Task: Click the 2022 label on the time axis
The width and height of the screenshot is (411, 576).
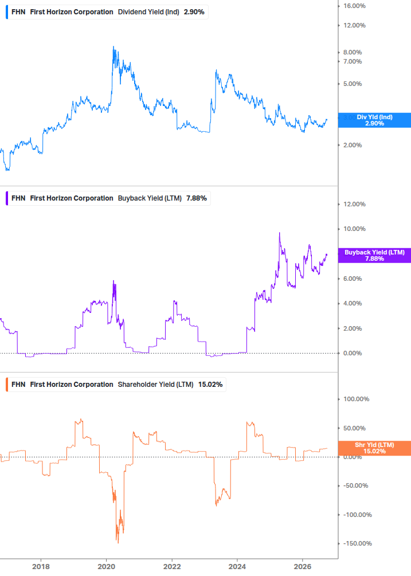Action: [172, 566]
